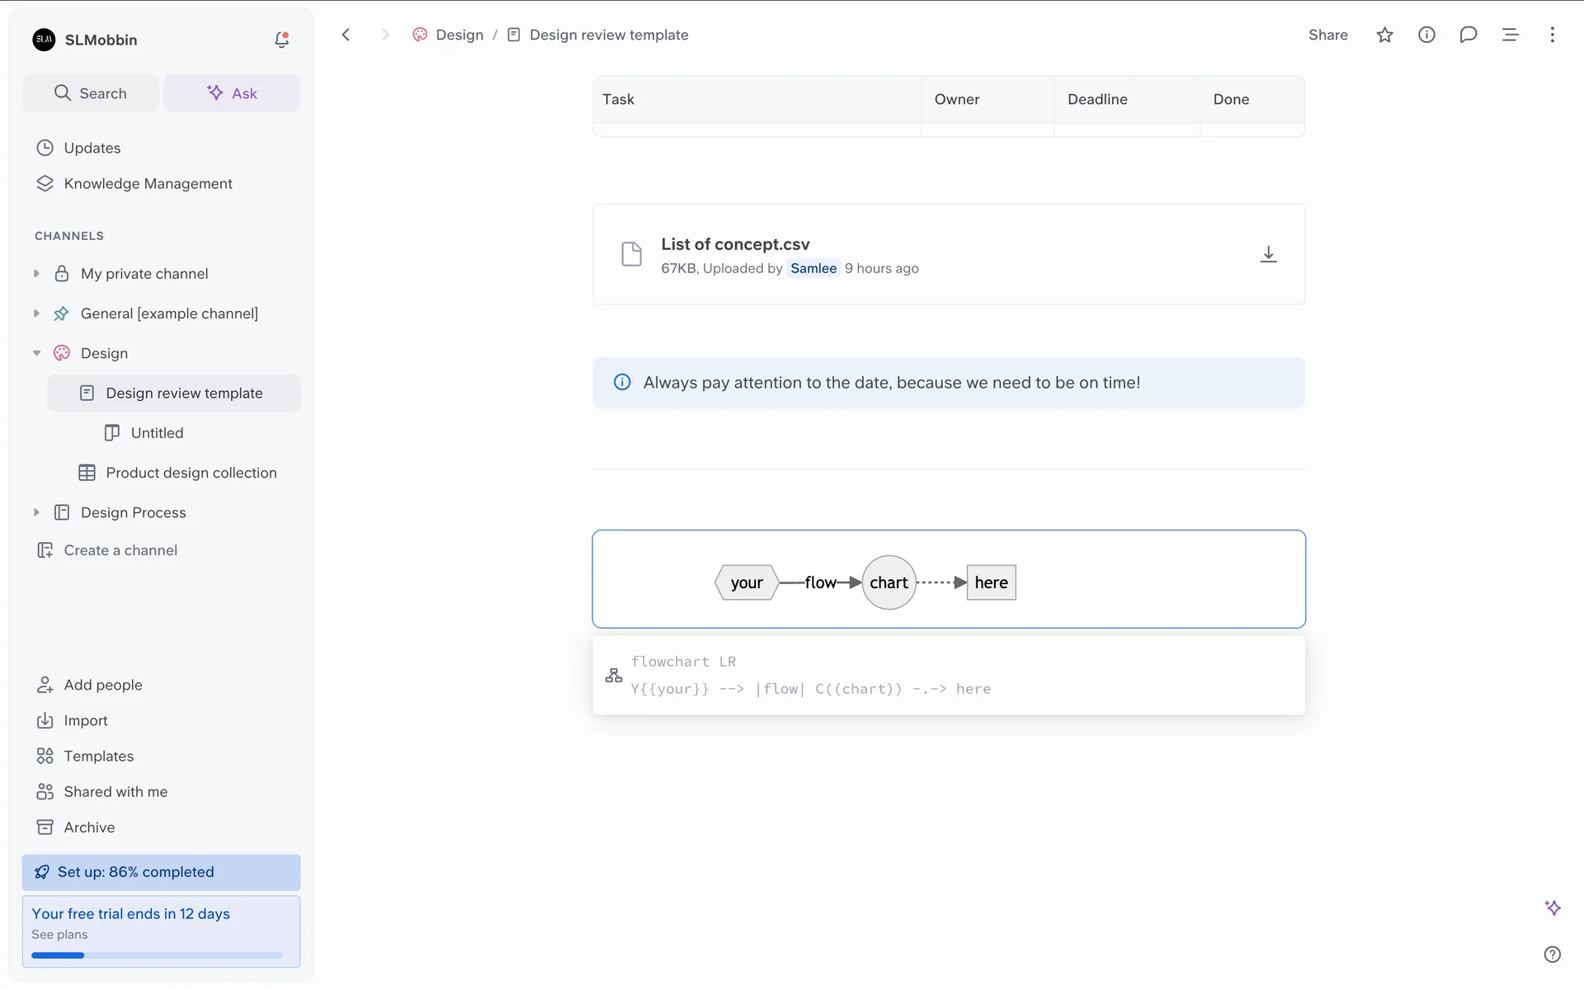The width and height of the screenshot is (1584, 990).
Task: Download List of concept.csv file
Action: 1268,254
